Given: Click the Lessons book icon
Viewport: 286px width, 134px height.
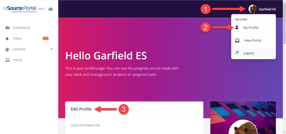Looking at the screenshot, I should (7, 49).
